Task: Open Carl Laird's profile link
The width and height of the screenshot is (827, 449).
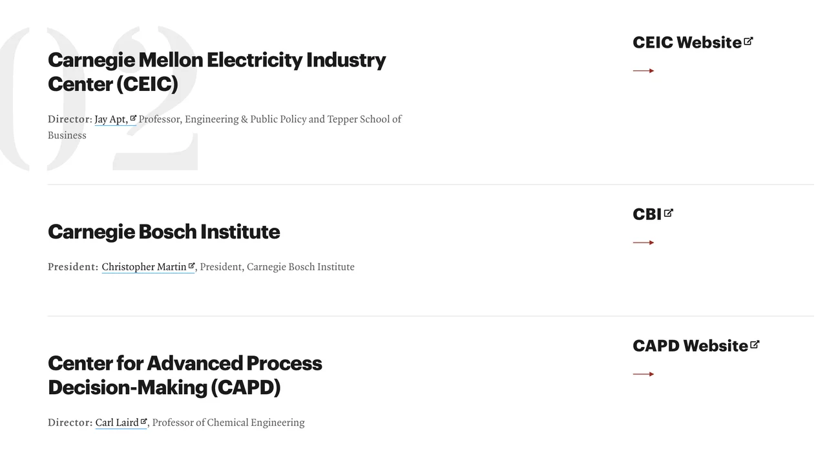Action: (117, 423)
